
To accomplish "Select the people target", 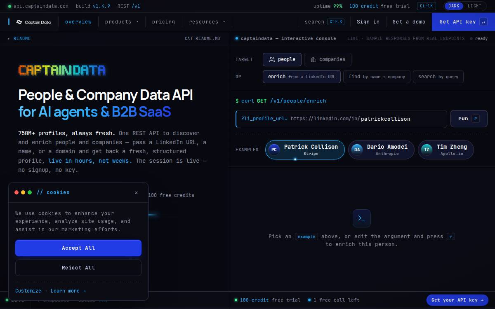I will (282, 59).
